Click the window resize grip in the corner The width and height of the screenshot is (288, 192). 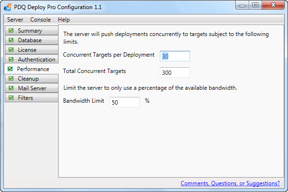282,186
